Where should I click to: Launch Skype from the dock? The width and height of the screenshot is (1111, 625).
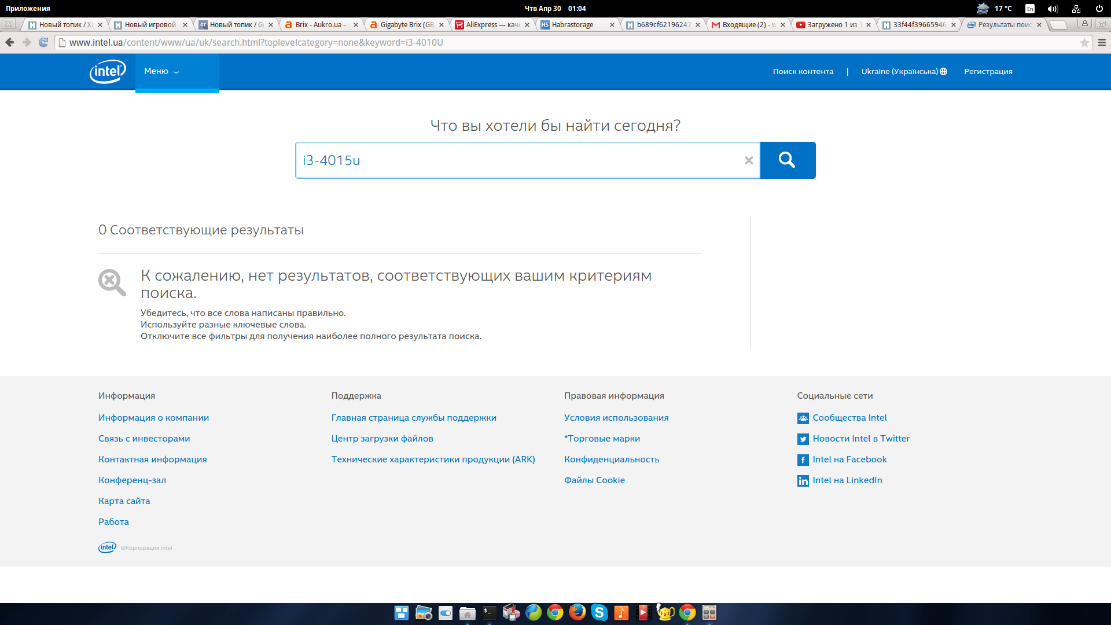click(599, 612)
